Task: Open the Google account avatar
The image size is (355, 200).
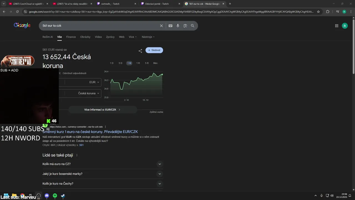Action: pyautogui.click(x=345, y=26)
